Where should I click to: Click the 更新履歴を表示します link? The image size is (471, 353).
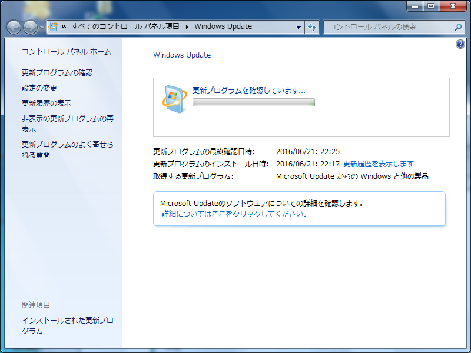pos(379,164)
